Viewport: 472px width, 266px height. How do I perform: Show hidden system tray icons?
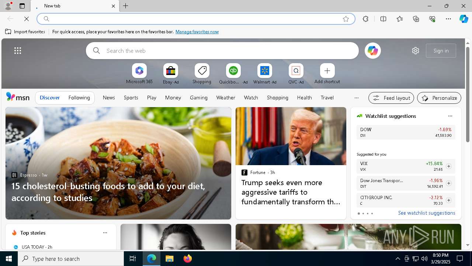(398, 259)
